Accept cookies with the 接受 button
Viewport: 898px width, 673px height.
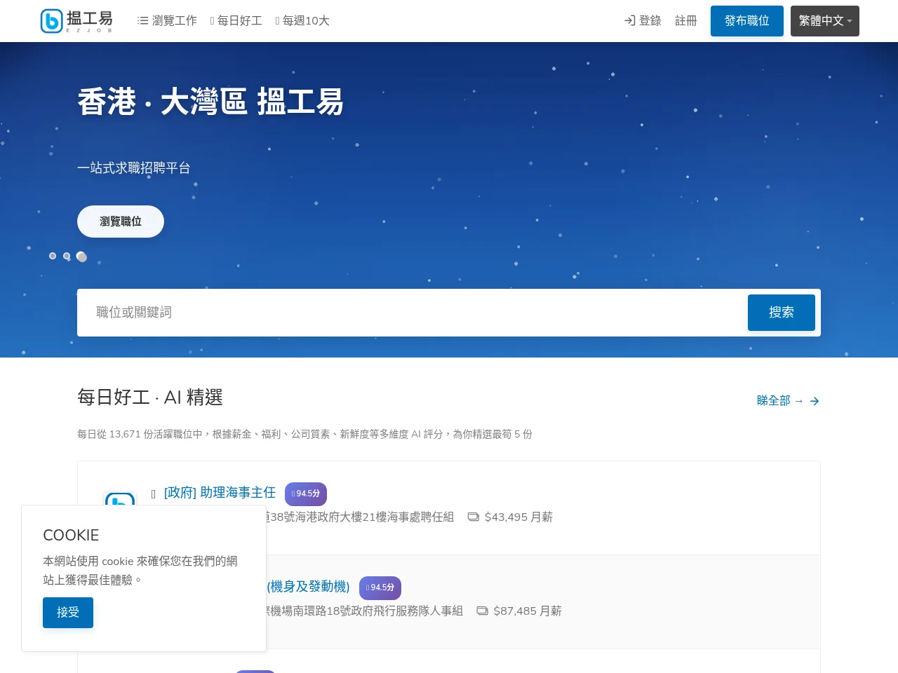click(x=68, y=613)
